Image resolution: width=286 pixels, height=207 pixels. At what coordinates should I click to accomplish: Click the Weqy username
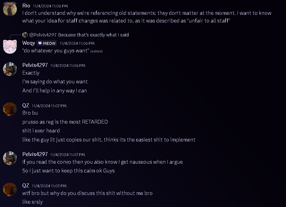point(29,43)
